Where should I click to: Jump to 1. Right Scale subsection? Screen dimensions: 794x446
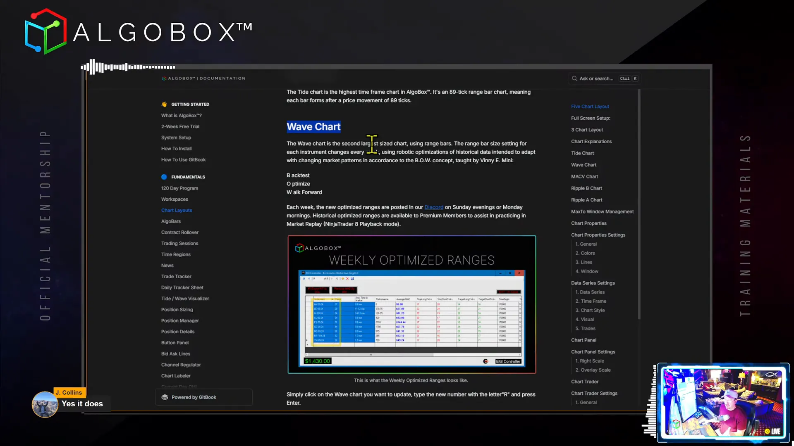[x=590, y=361]
